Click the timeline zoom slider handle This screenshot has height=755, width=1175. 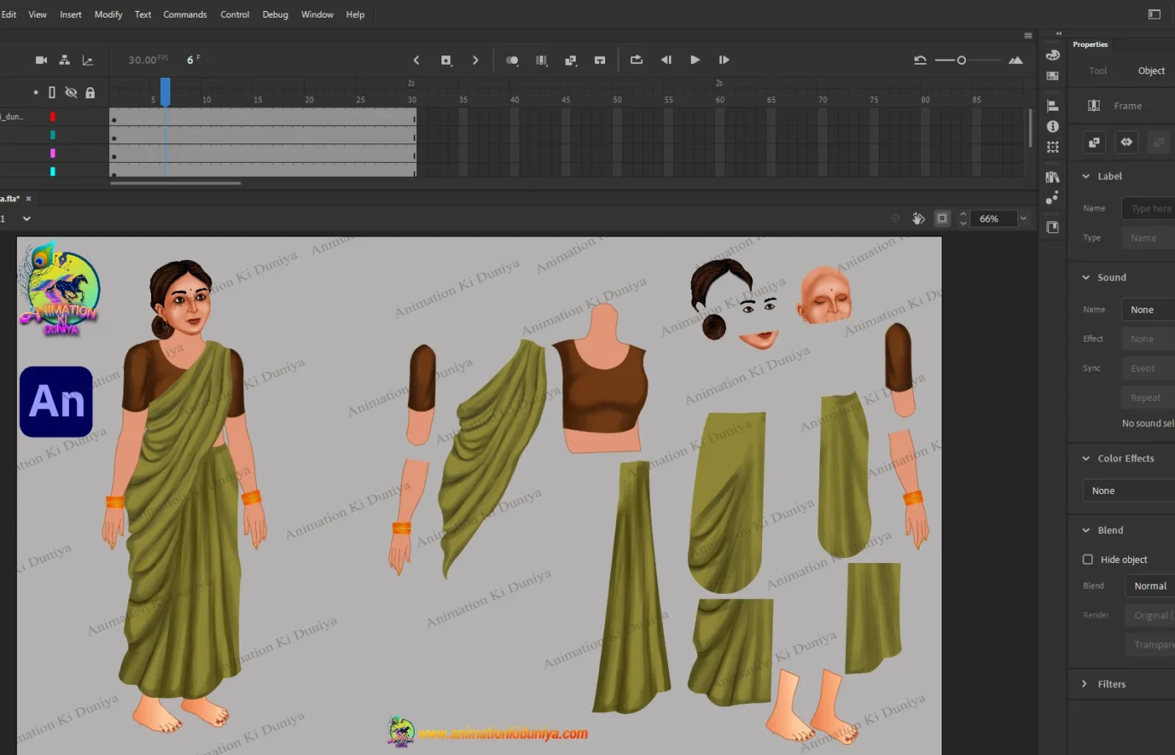point(962,60)
